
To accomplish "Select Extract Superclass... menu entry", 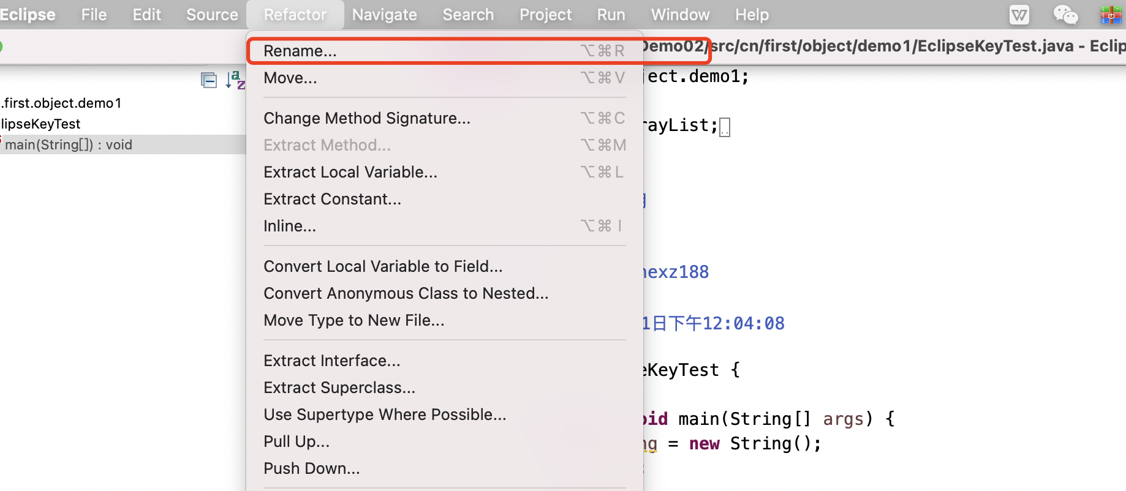I will pos(445,388).
